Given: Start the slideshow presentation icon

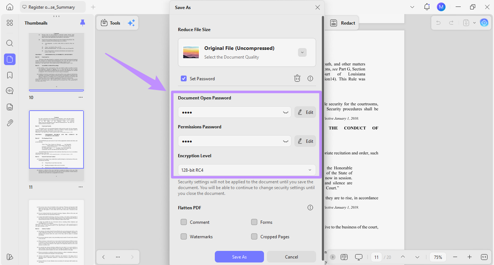Looking at the screenshot, I should pos(359,257).
